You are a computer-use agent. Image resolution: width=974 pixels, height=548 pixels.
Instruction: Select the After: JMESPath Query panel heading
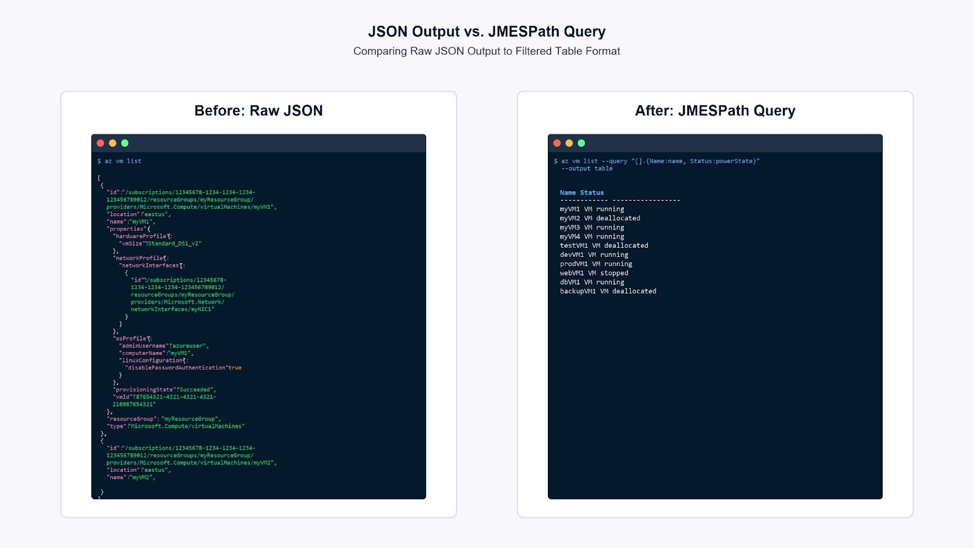coord(715,111)
